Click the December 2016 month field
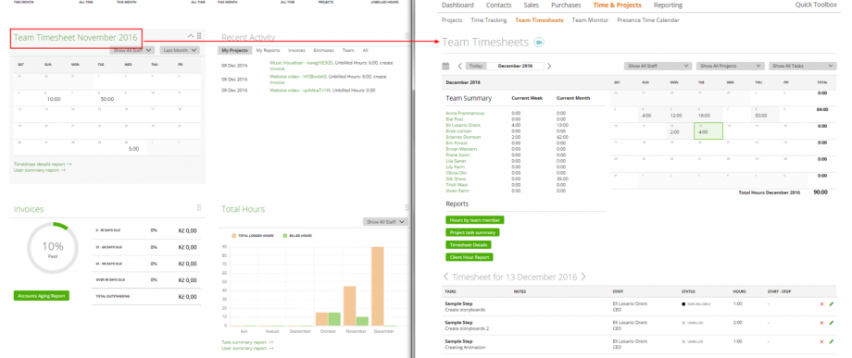 point(515,67)
